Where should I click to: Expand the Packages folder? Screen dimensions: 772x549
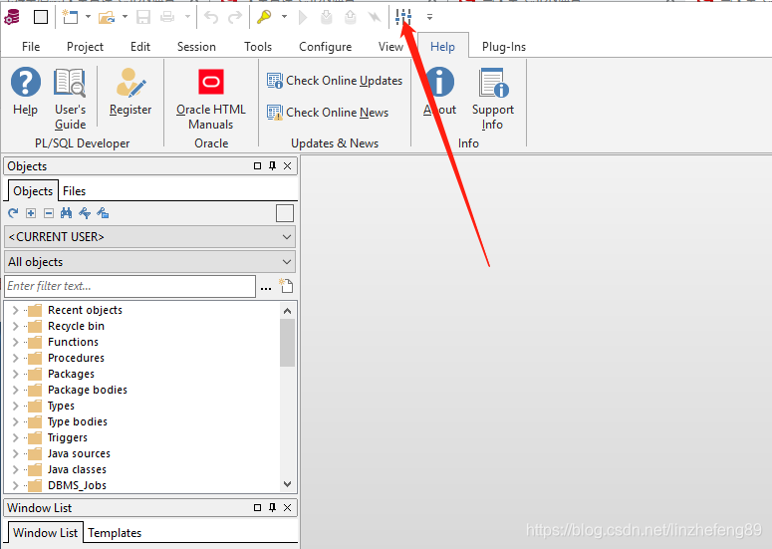point(15,374)
